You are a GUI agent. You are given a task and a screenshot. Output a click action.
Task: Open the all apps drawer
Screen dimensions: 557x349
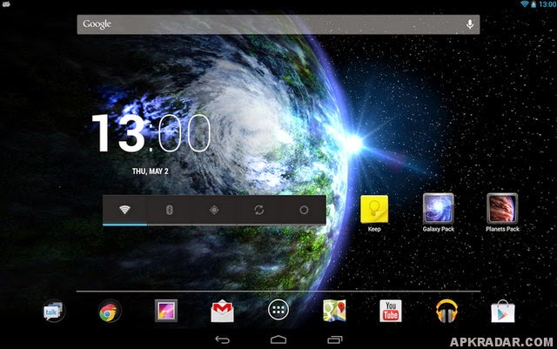[278, 310]
